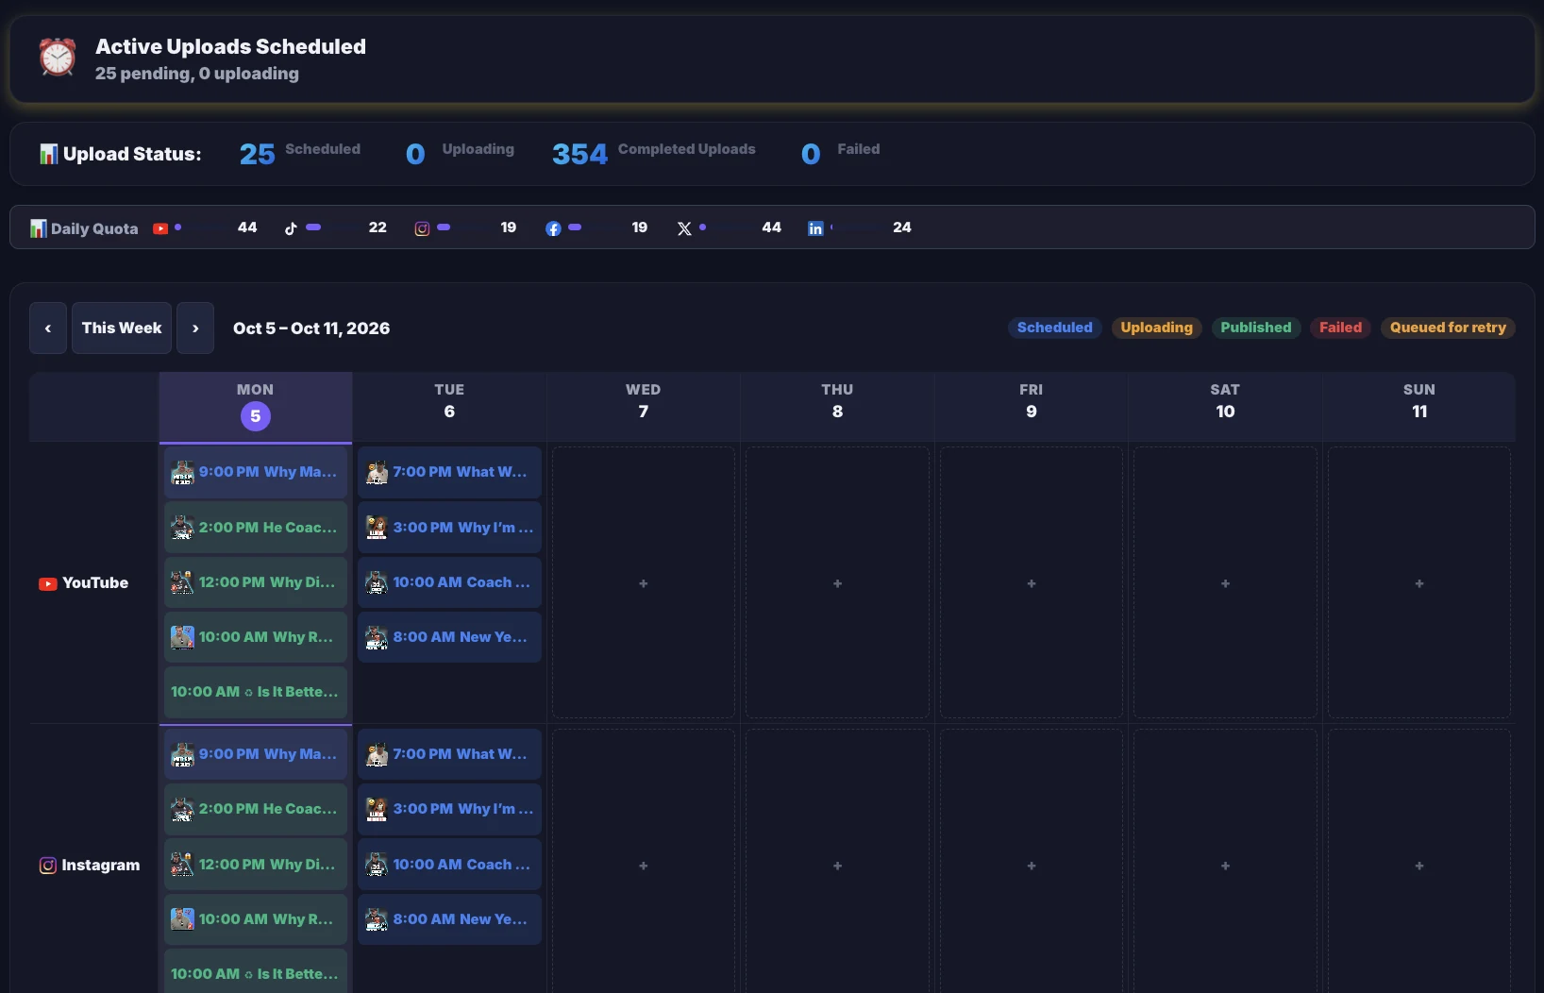Open YouTube Monday 12:00 PM Why Di... upload

point(256,582)
